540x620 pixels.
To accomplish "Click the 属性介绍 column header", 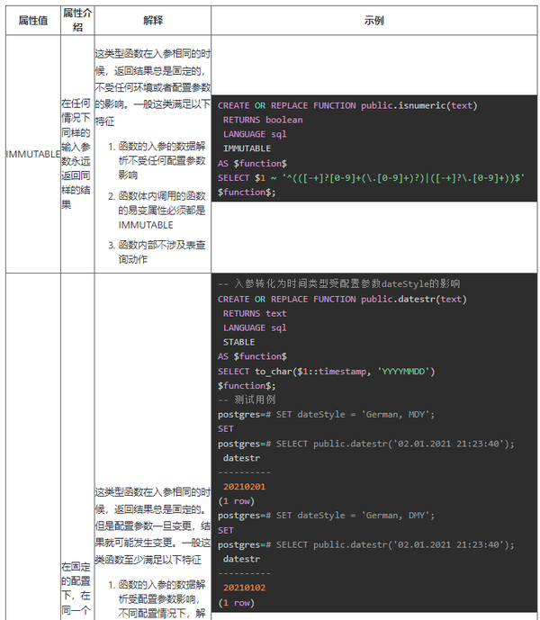I will point(77,20).
